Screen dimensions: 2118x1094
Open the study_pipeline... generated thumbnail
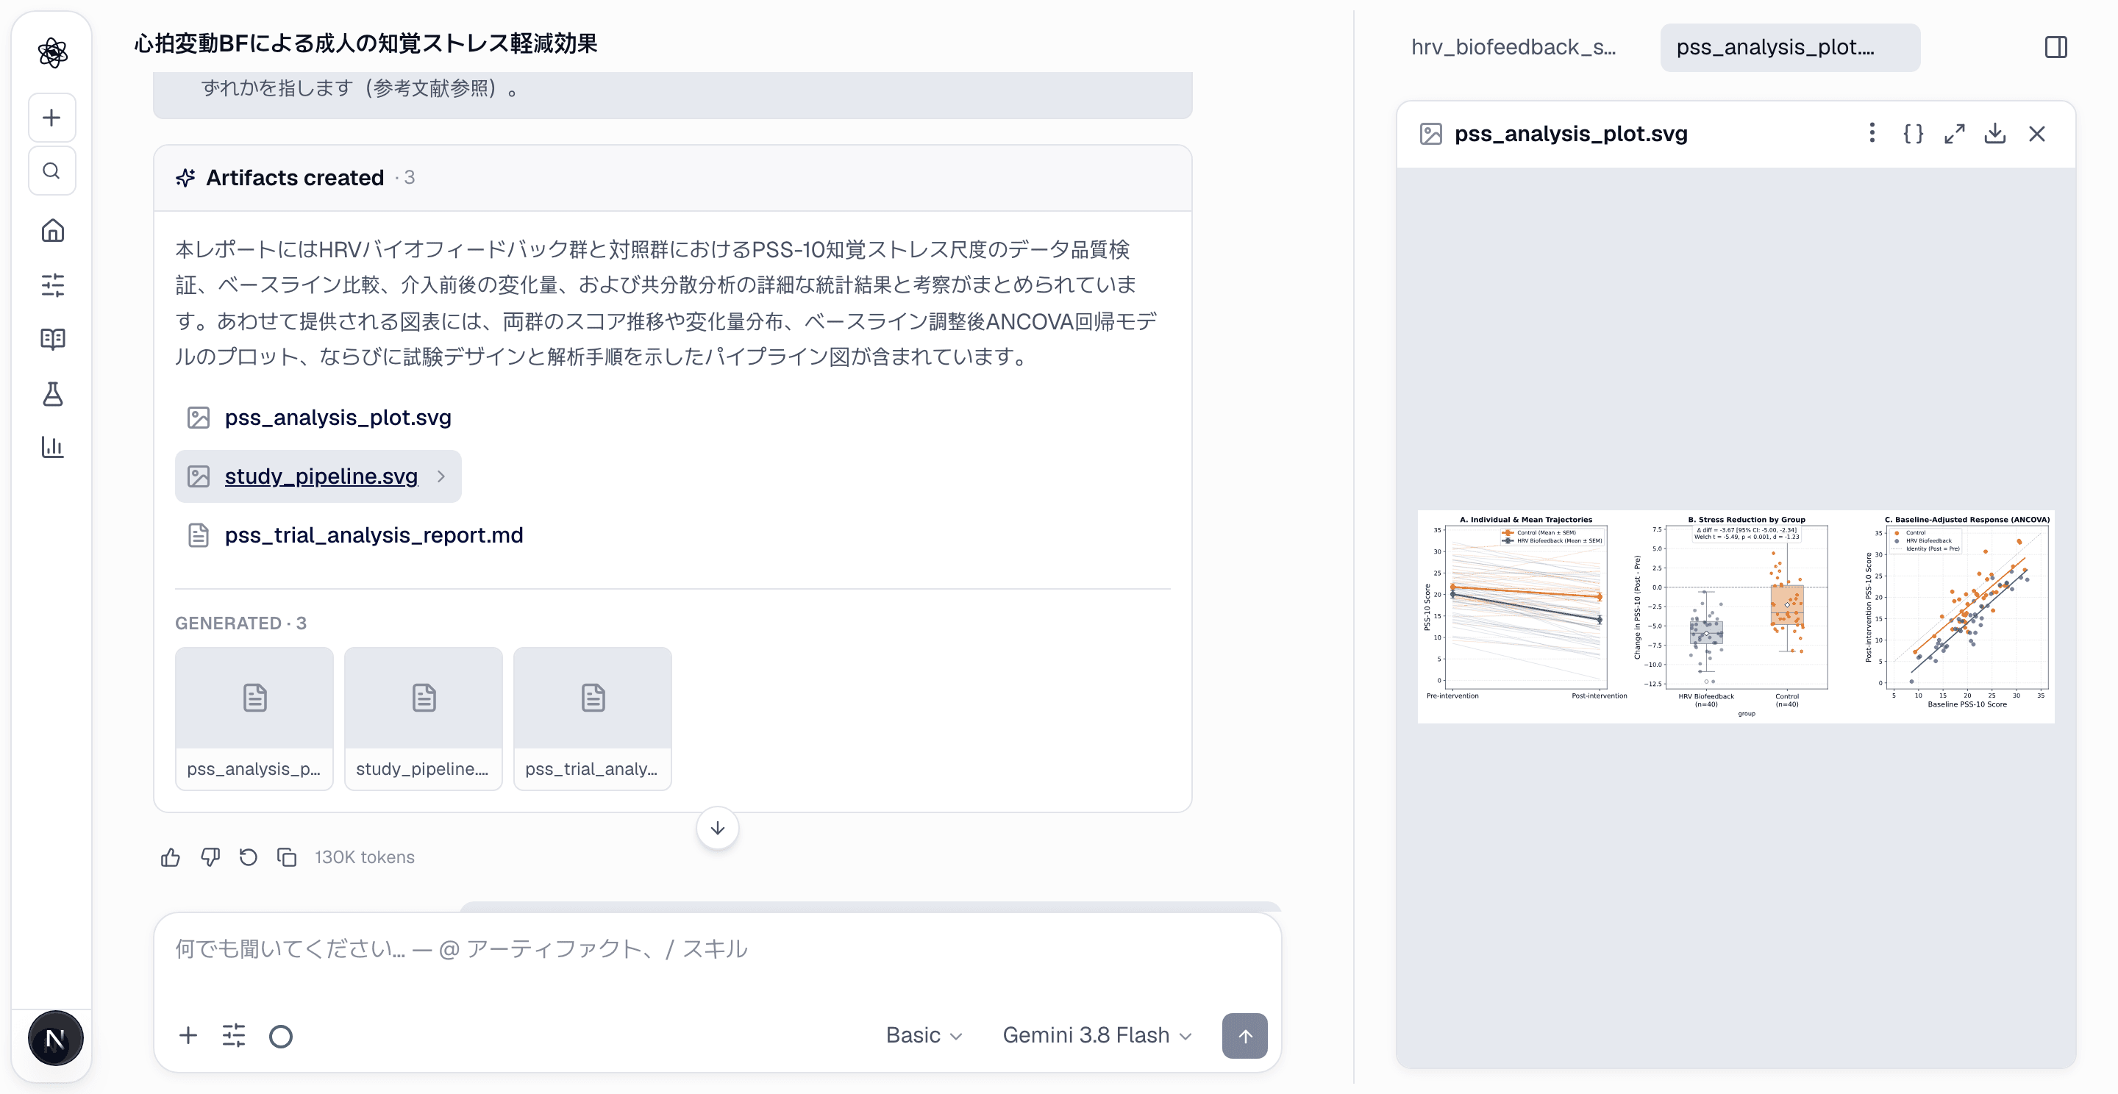[x=424, y=718]
